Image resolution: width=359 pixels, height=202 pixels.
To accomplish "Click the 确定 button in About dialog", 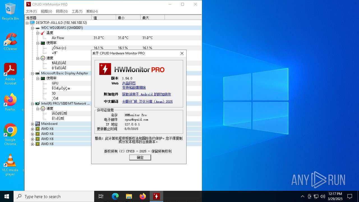I will 140,158.
